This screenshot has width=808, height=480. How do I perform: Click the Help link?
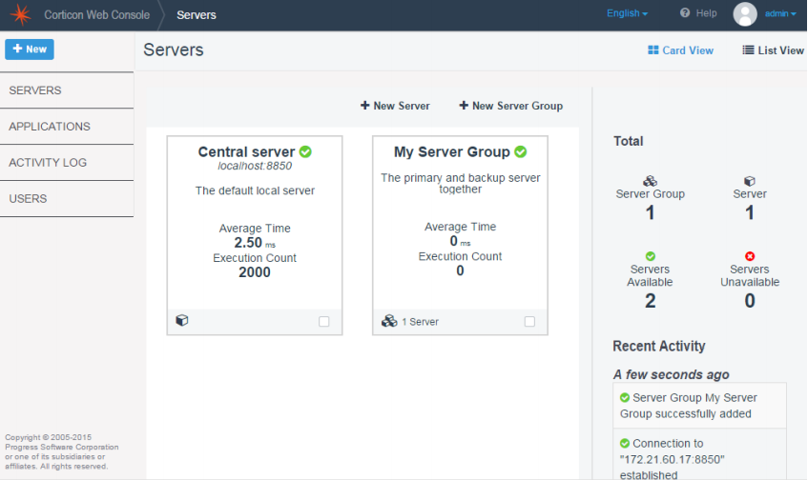click(x=698, y=13)
